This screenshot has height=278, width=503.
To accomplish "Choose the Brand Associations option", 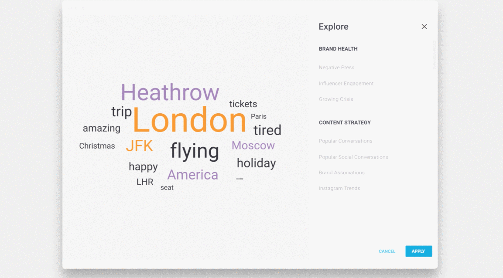I will click(342, 173).
